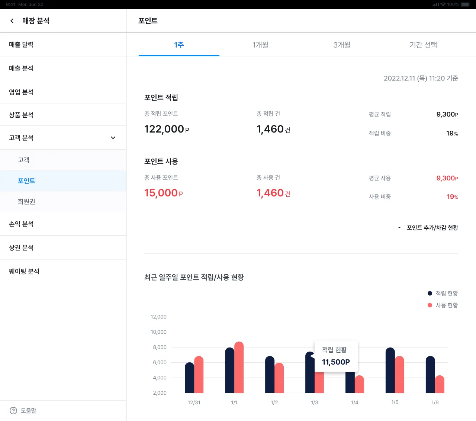This screenshot has width=476, height=421.
Task: Click the red 총 사용 건 count 1,460건
Action: click(274, 193)
